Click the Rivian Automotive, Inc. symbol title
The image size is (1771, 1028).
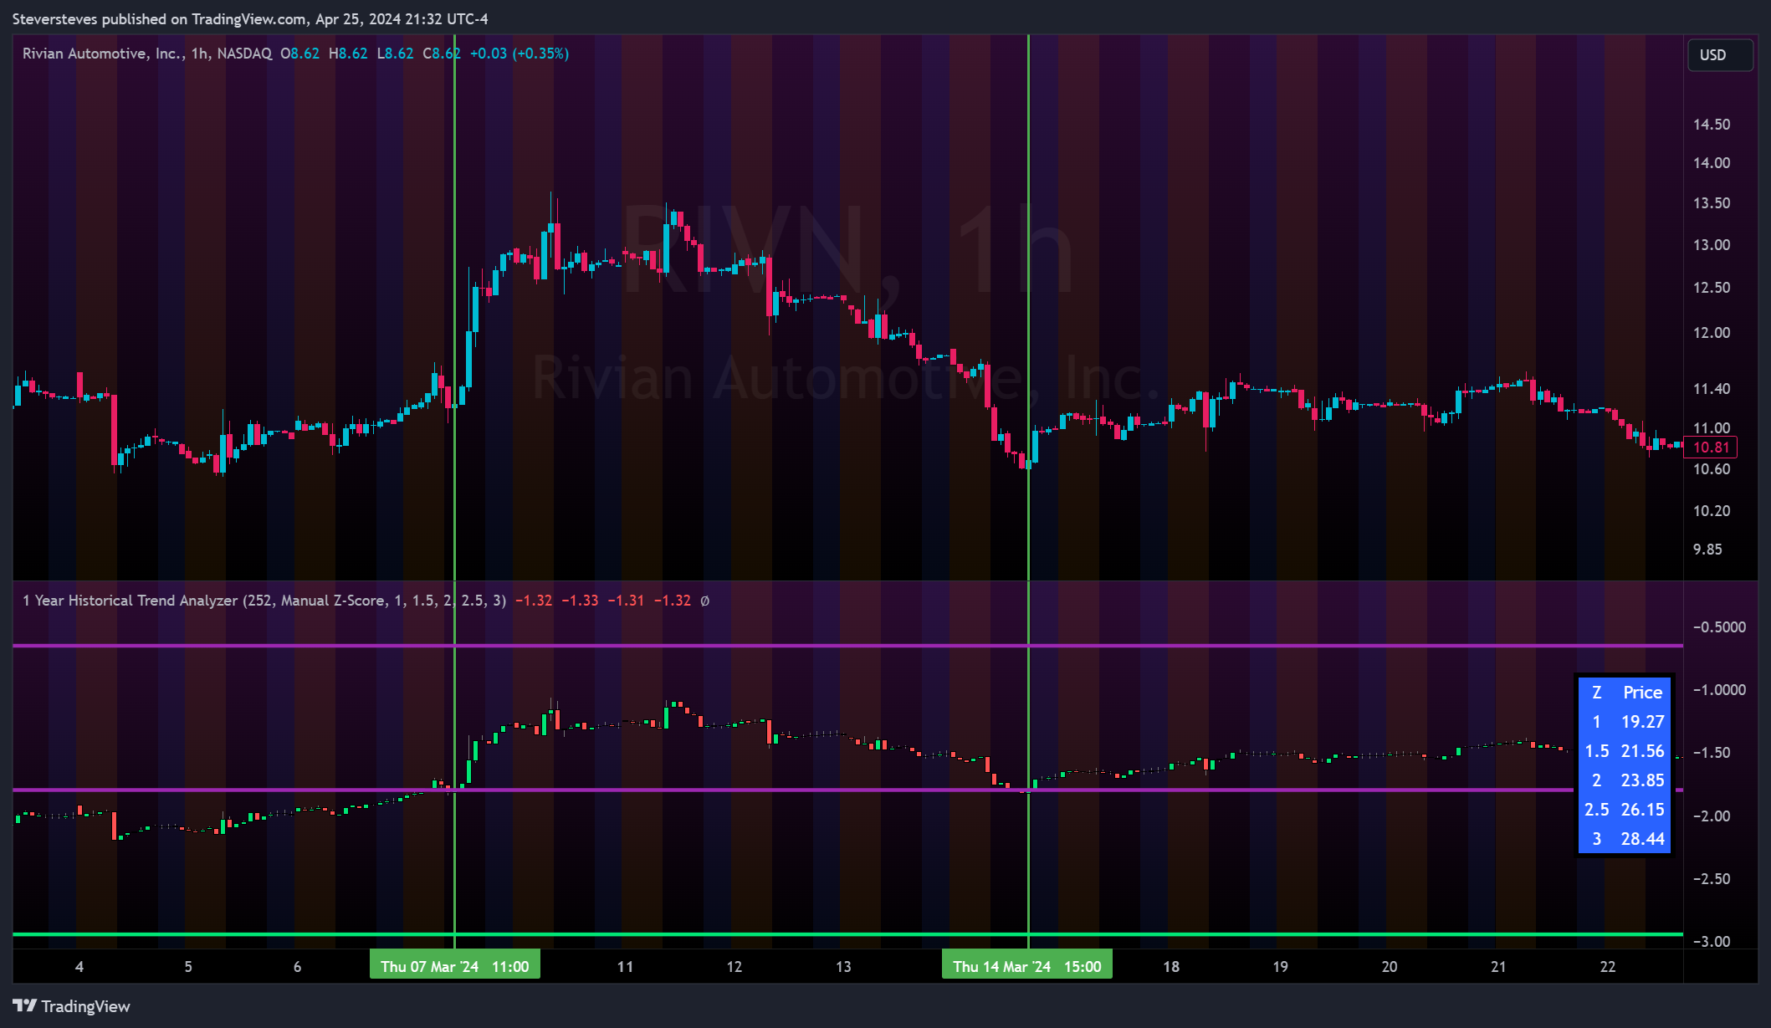pyautogui.click(x=104, y=54)
